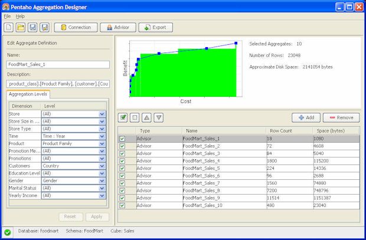Screen dimensions: 366x240
Task: Toggle the FoodMart_Sales_4 checkbox
Action: coord(122,161)
